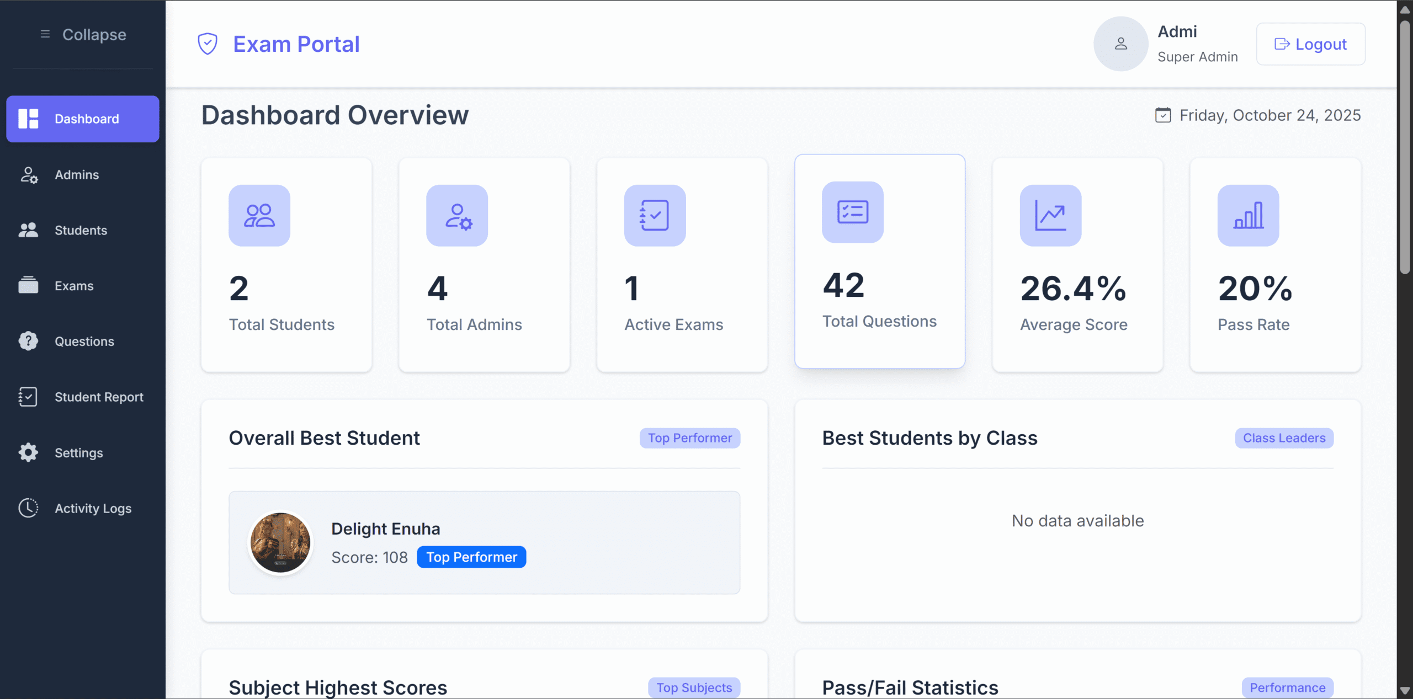Open the Activity Logs page
The height and width of the screenshot is (699, 1413).
[x=93, y=508]
